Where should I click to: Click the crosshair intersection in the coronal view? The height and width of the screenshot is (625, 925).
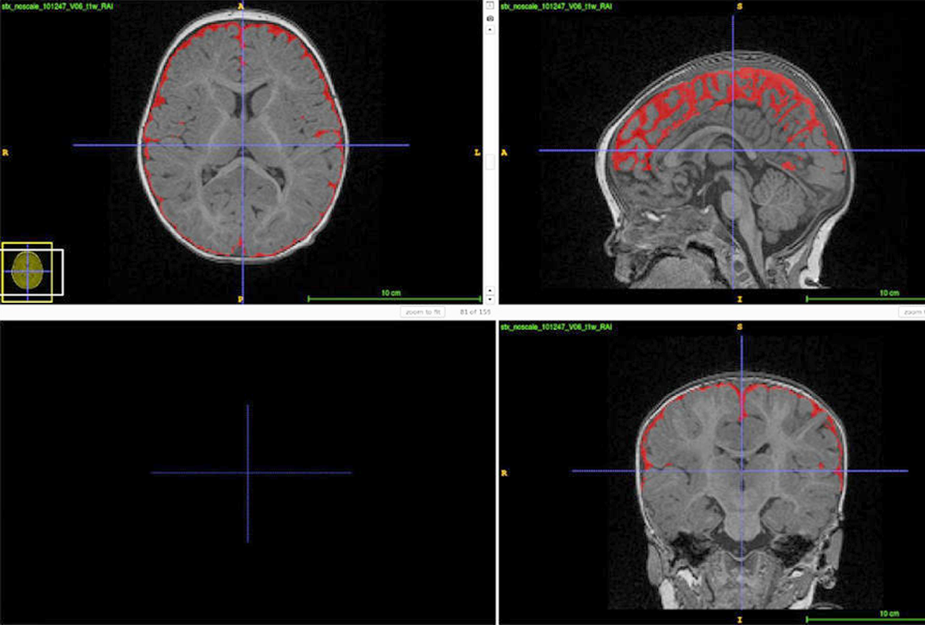742,470
